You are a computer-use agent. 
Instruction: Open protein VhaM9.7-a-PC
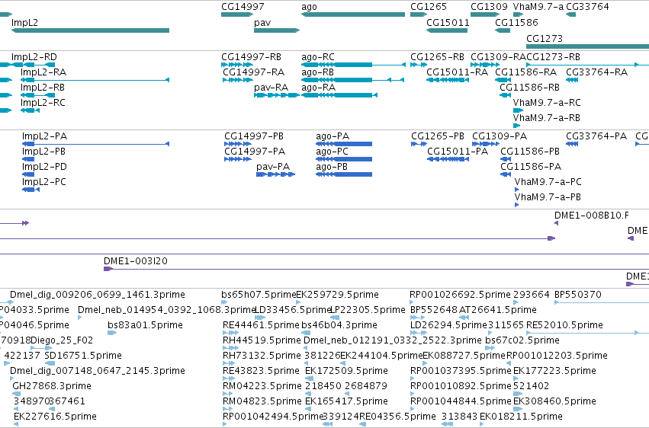point(548,182)
